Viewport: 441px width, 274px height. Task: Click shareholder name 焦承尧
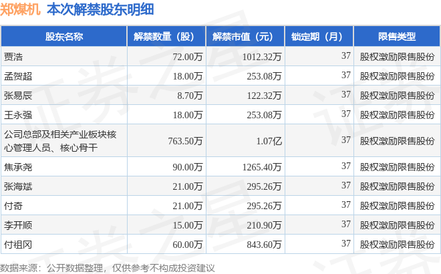click(18, 167)
